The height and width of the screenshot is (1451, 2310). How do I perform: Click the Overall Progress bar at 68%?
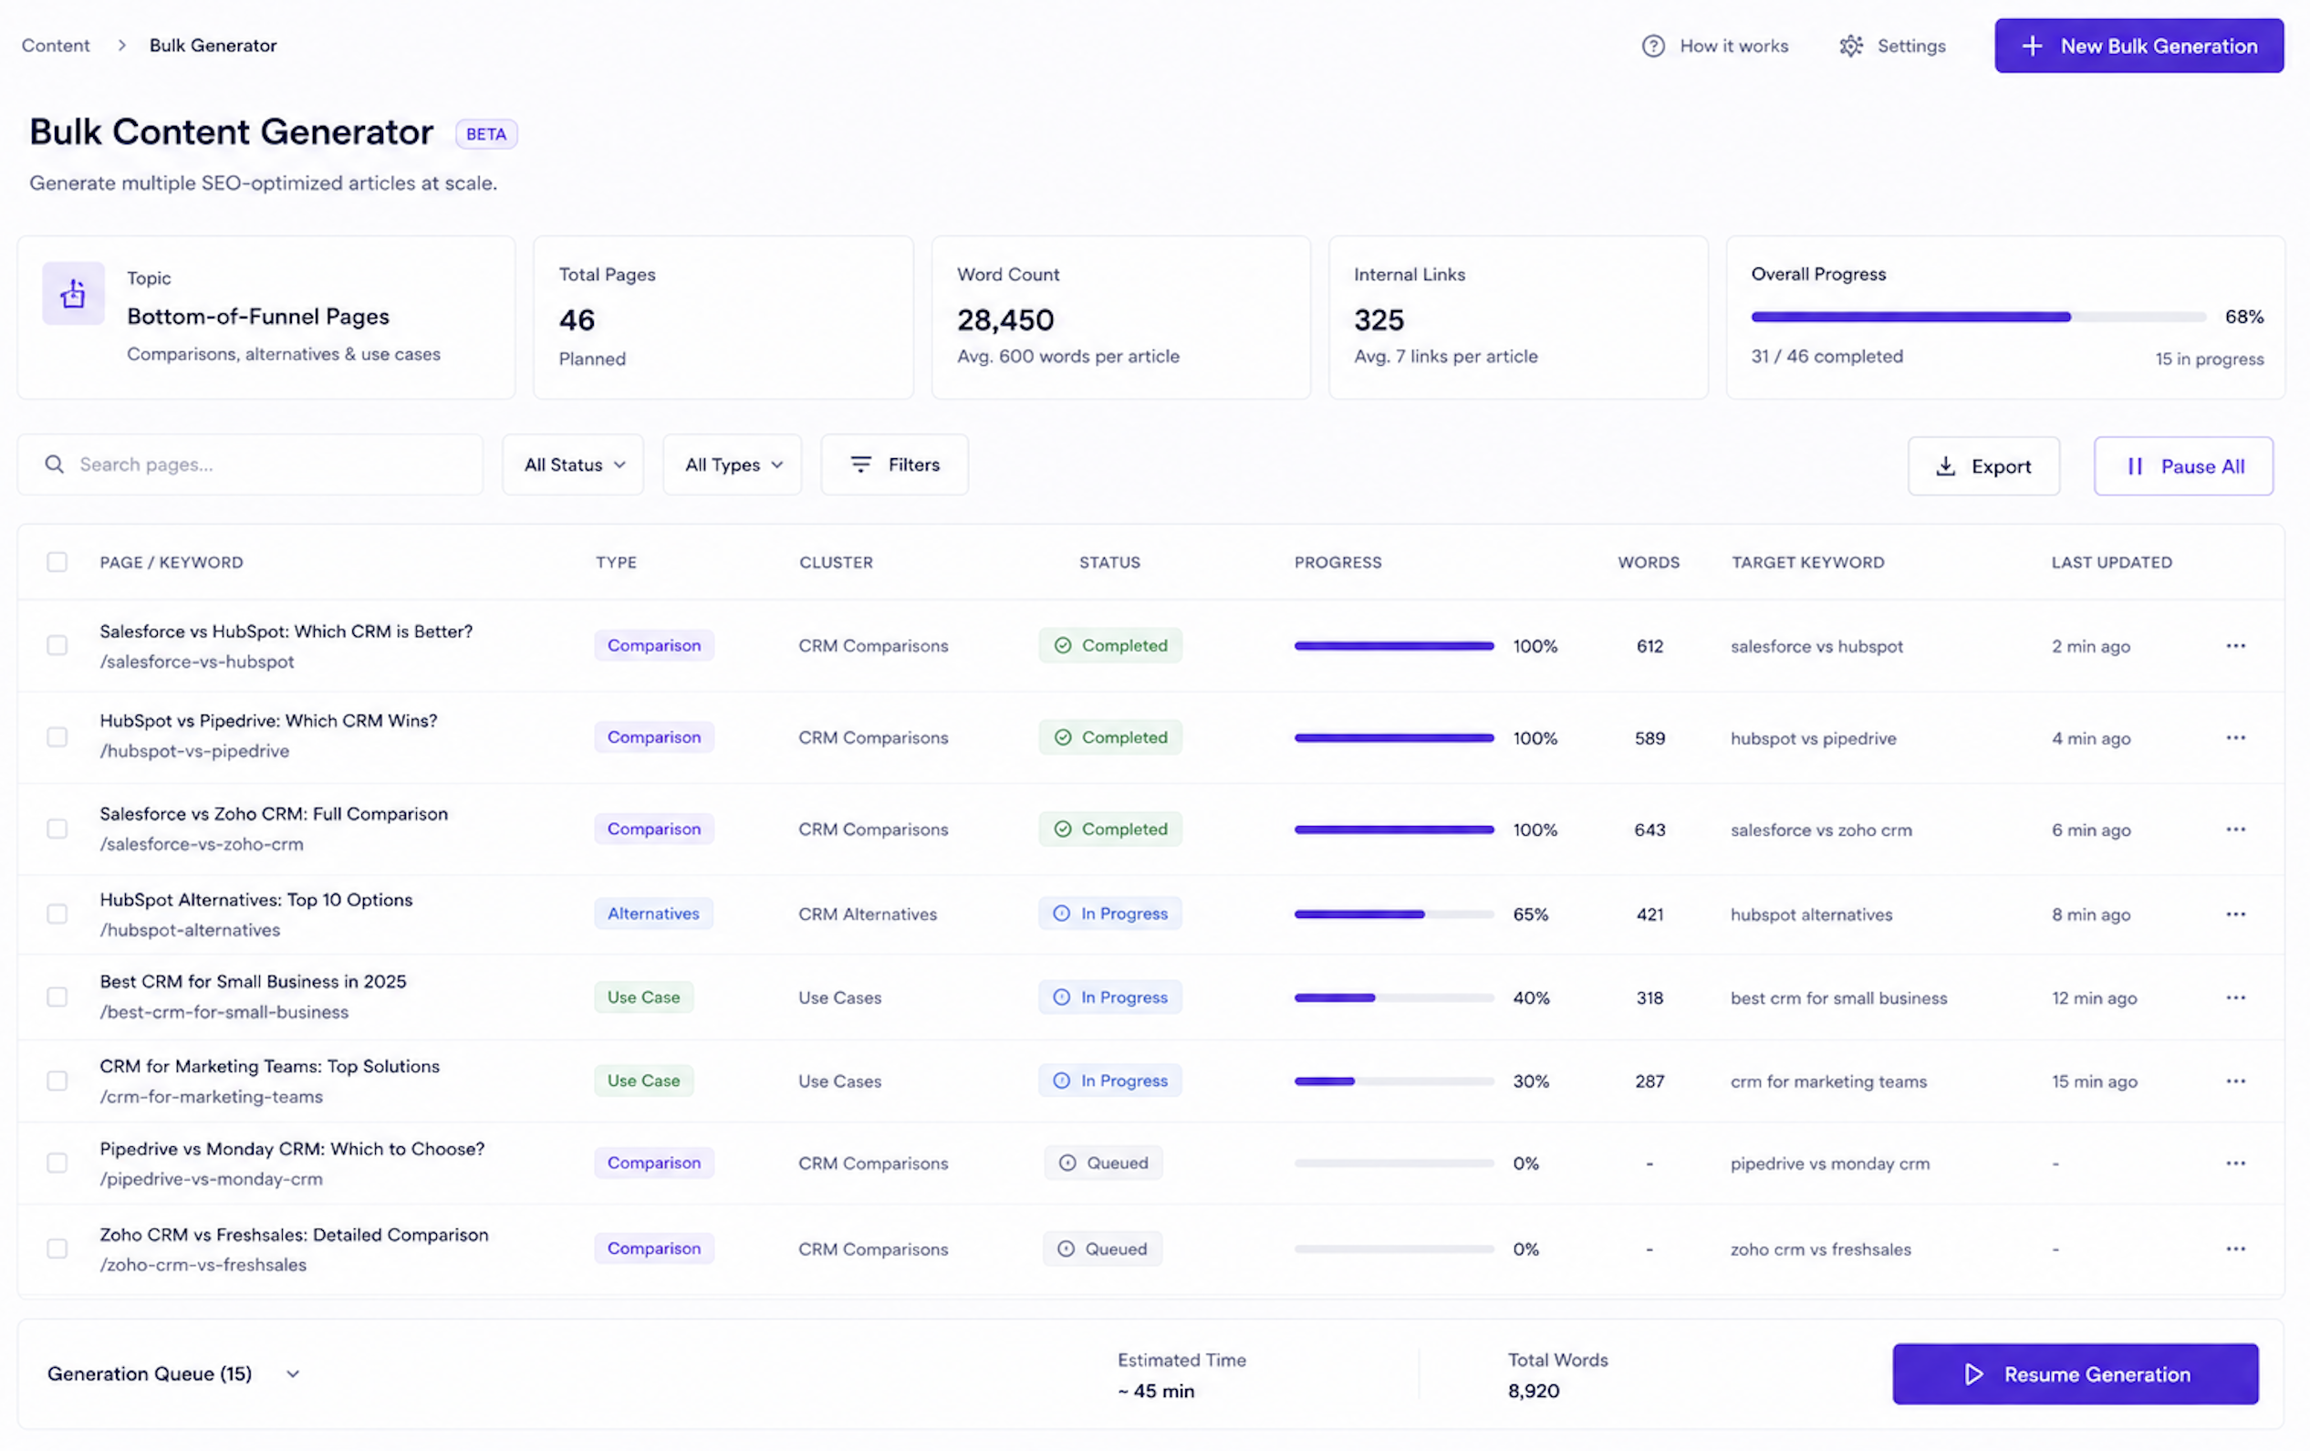pos(1978,317)
